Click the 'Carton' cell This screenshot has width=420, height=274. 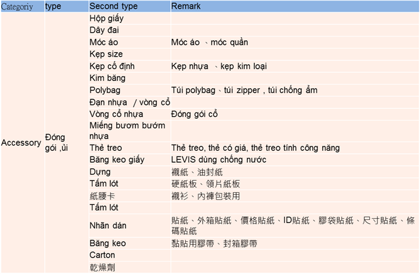click(x=102, y=255)
